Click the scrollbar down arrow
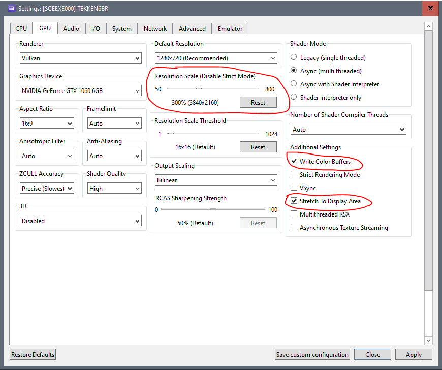The height and width of the screenshot is (370, 442). [428, 341]
